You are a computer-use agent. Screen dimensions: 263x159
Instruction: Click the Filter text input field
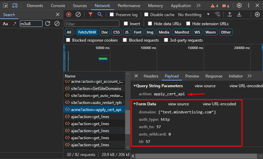92,24
